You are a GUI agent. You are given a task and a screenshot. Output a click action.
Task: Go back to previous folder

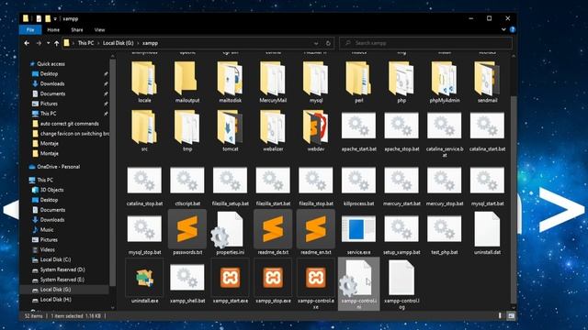tap(27, 43)
